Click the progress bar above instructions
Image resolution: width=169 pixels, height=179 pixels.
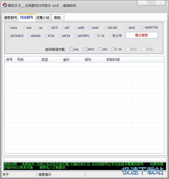click(x=85, y=159)
